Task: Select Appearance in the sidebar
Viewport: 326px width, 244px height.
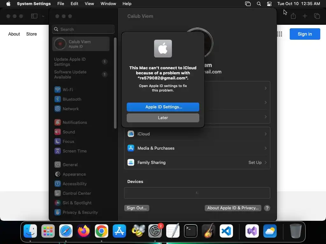Action: [81, 174]
